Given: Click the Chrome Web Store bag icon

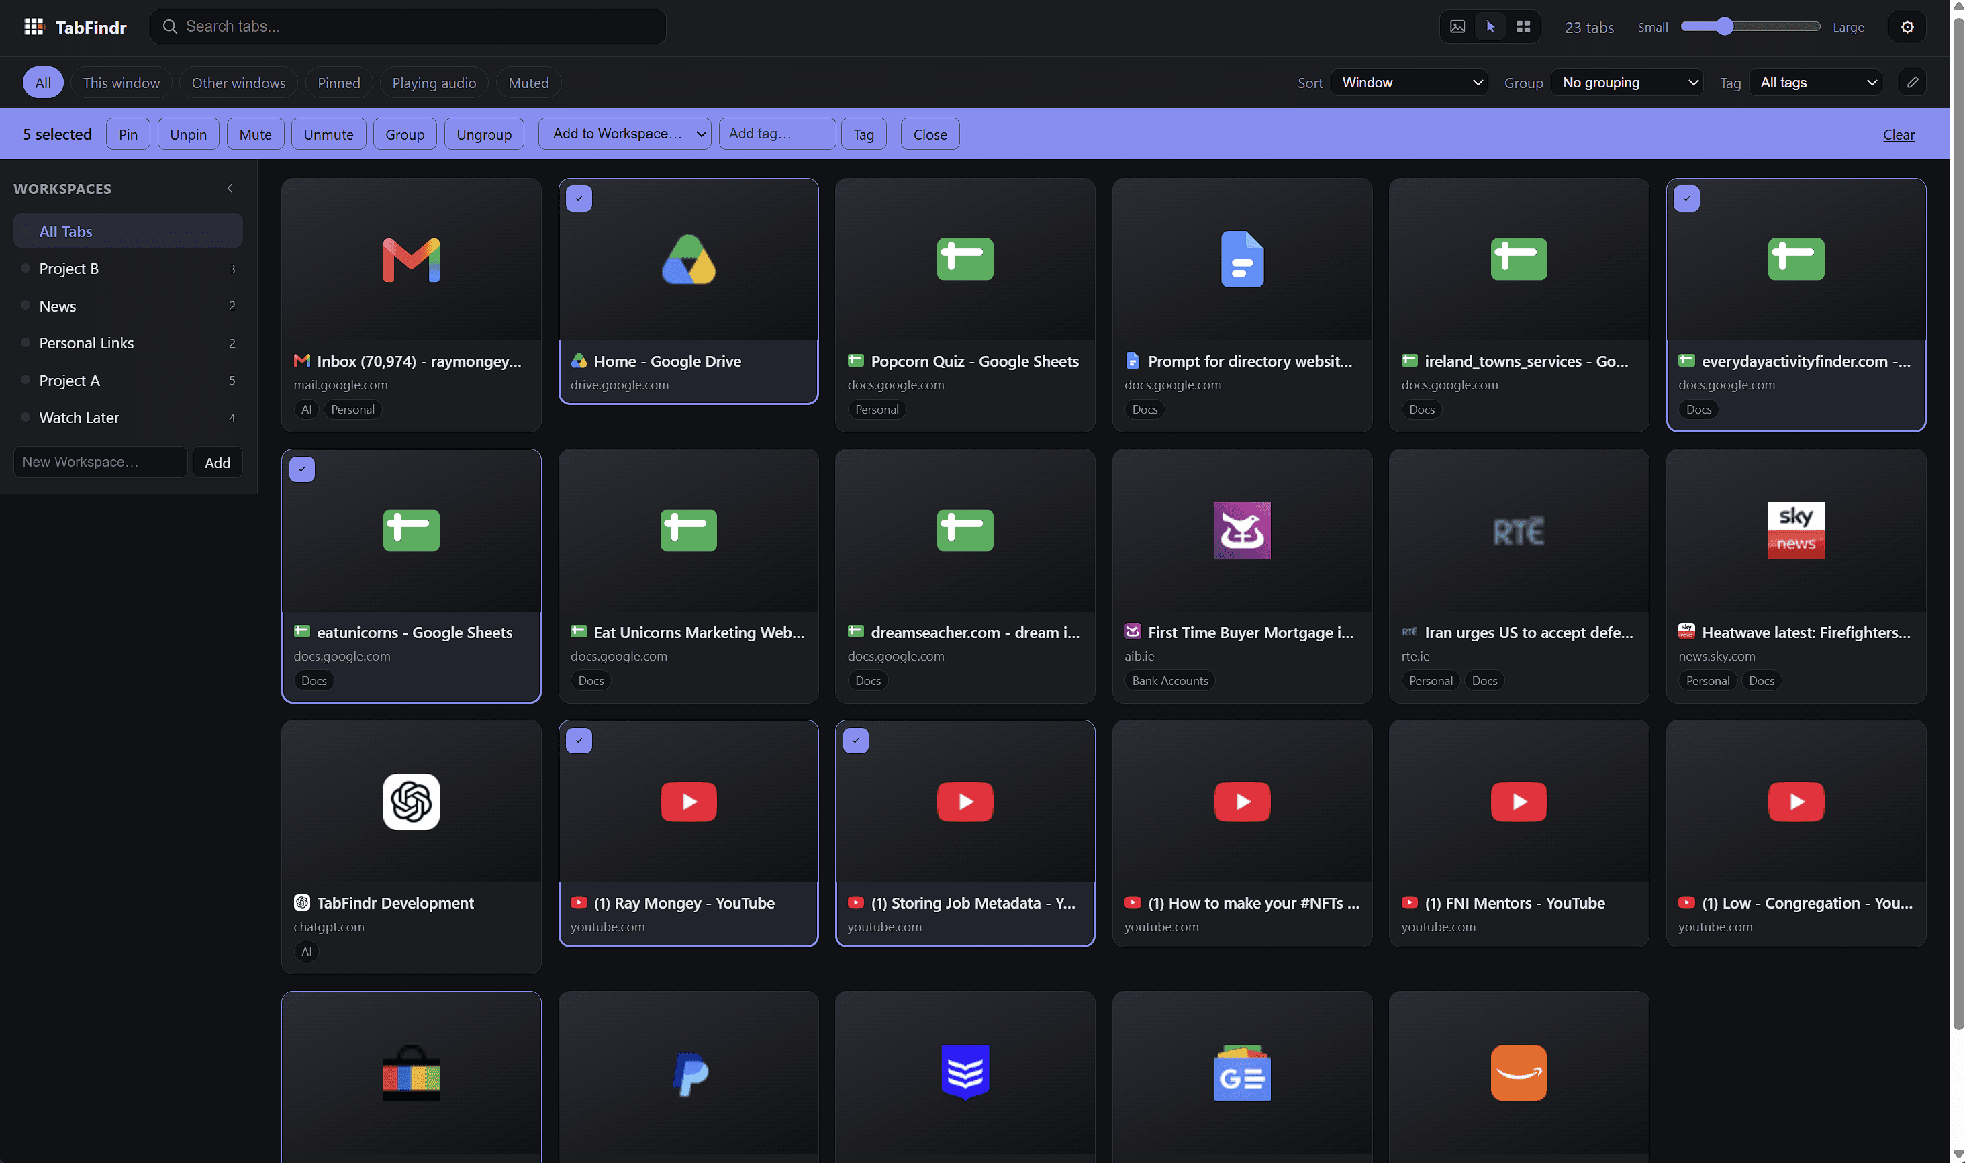Looking at the screenshot, I should point(412,1073).
